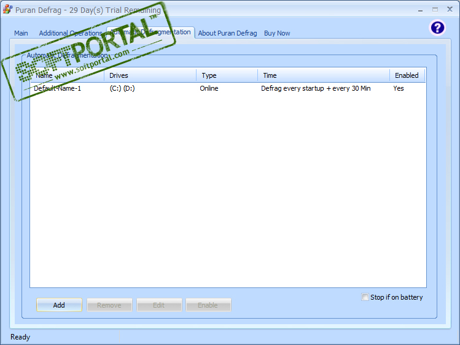
Task: Switch to the Main tab
Action: pos(21,33)
